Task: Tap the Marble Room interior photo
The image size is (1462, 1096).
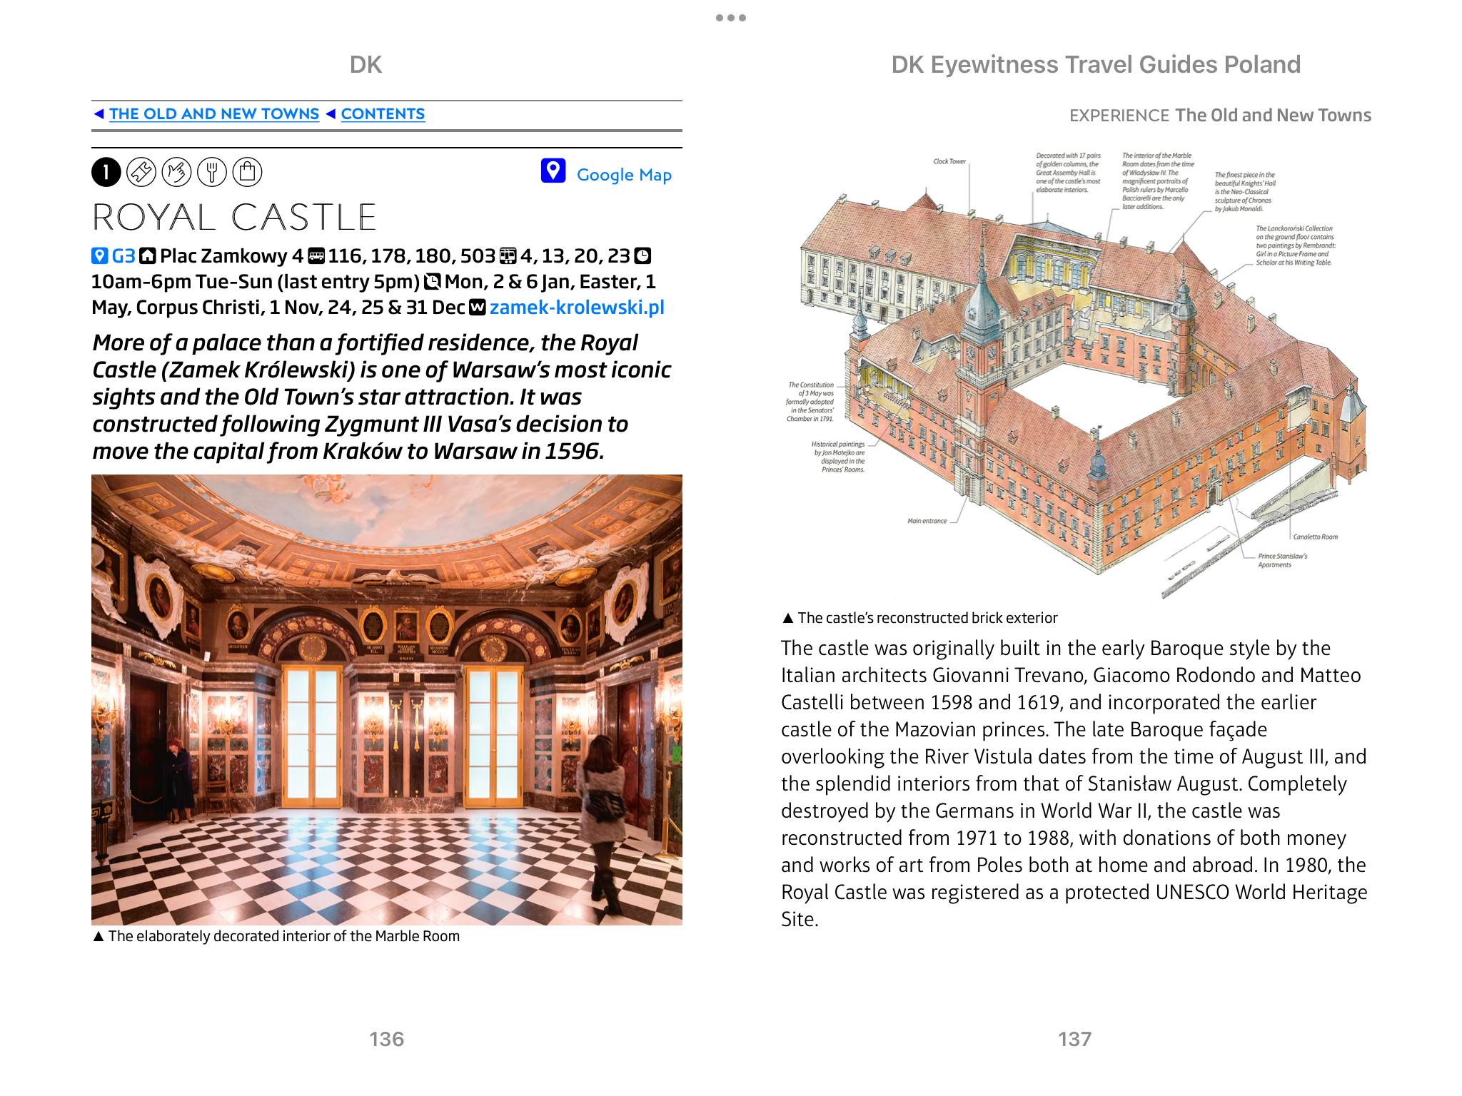Action: coord(386,699)
